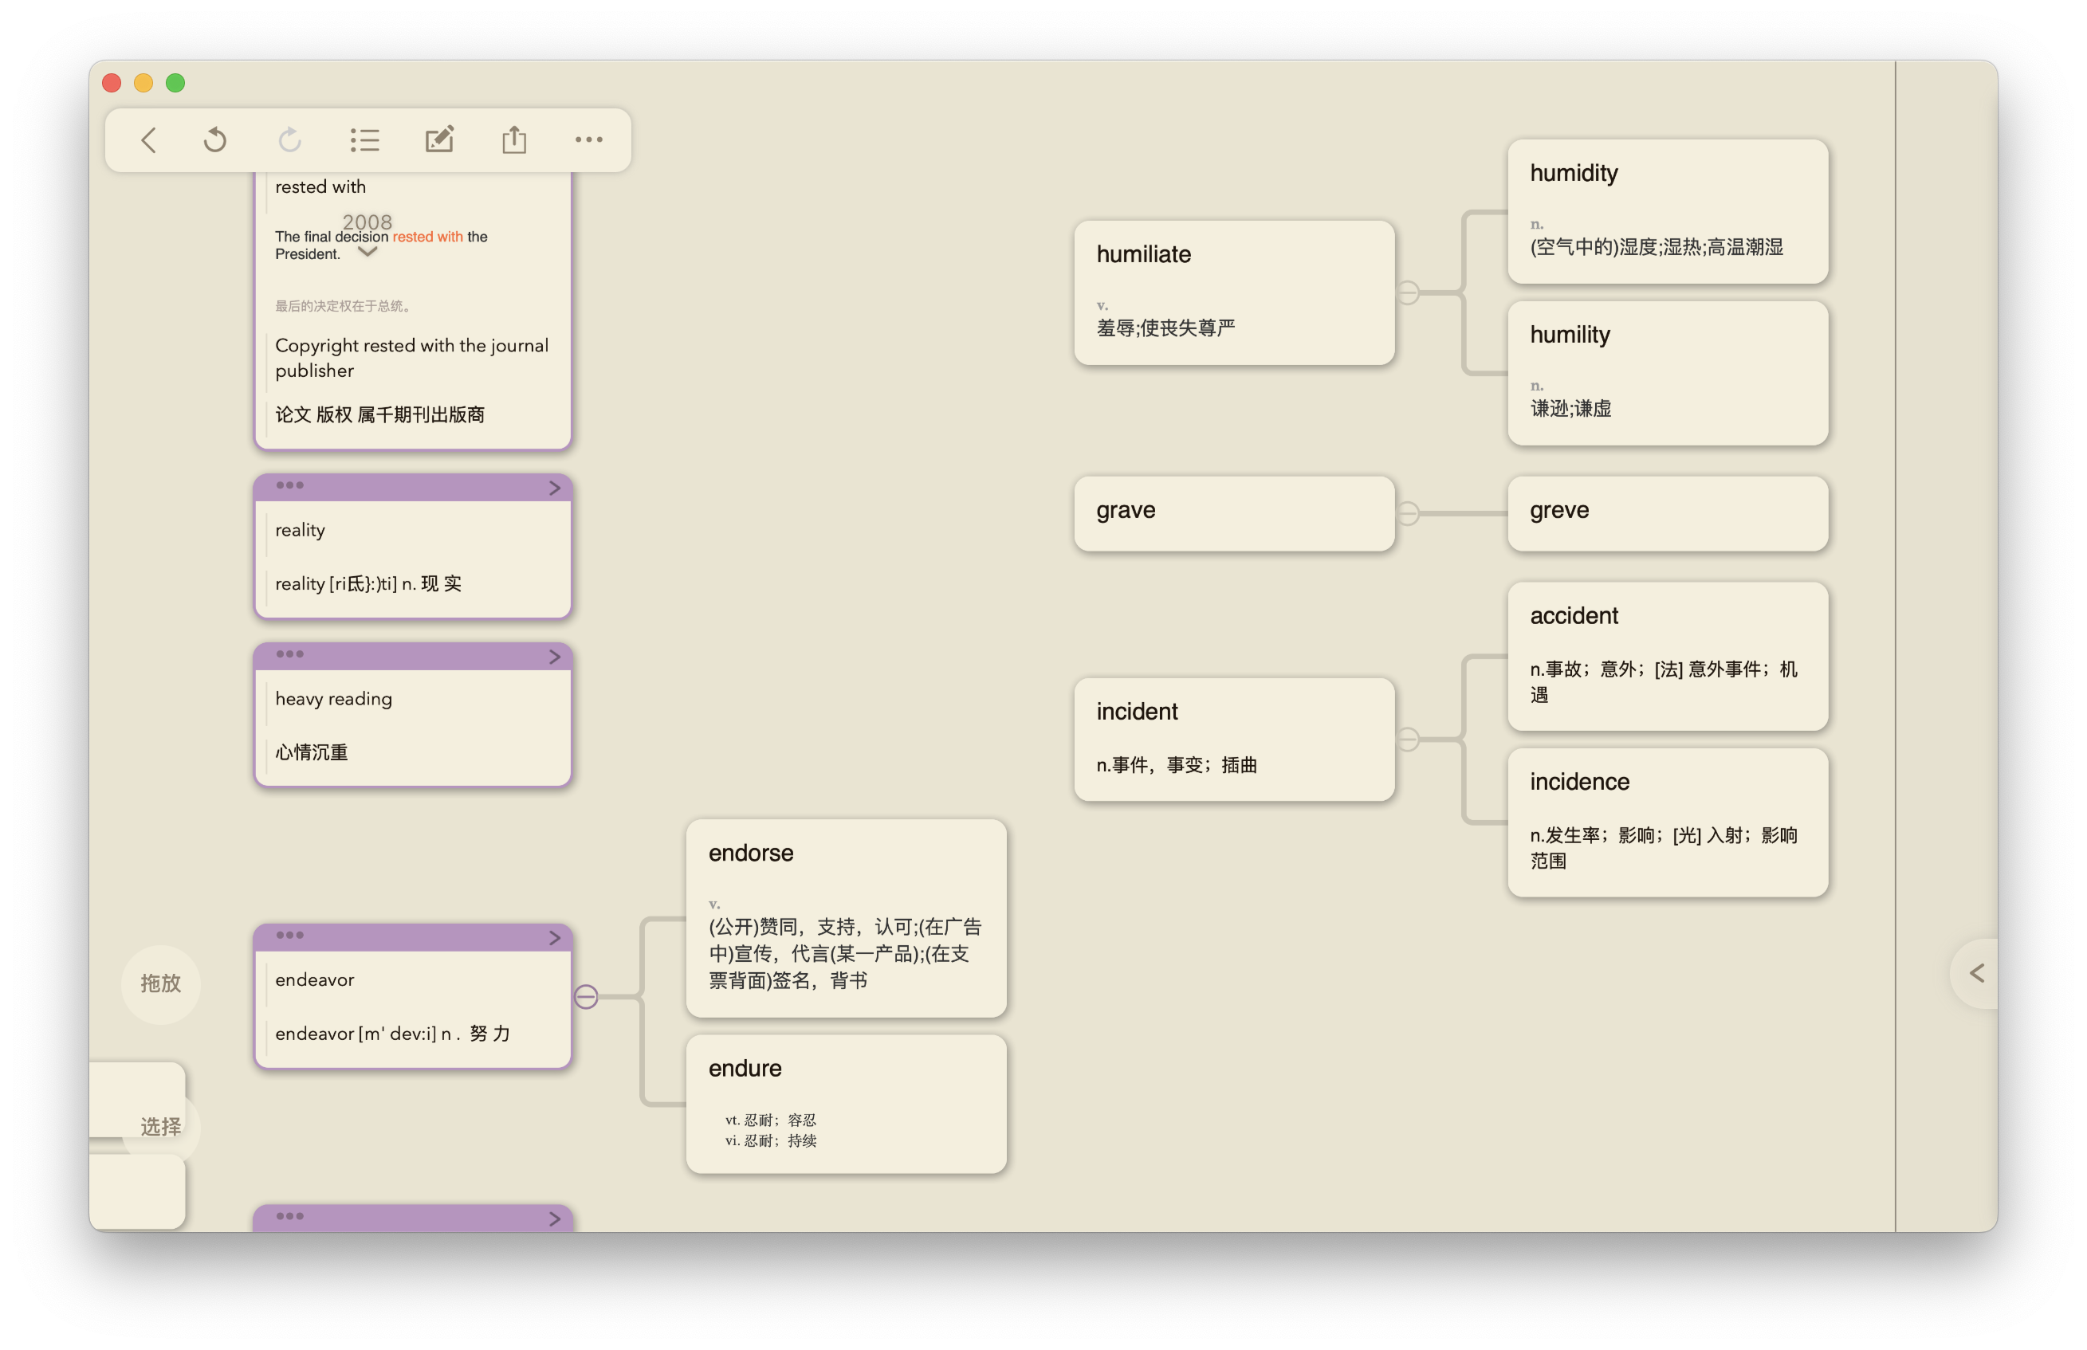This screenshot has height=1350, width=2087.
Task: Collapse children of humiliate node
Action: coord(1408,292)
